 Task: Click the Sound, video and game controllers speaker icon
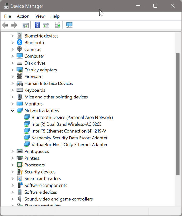click(19, 199)
